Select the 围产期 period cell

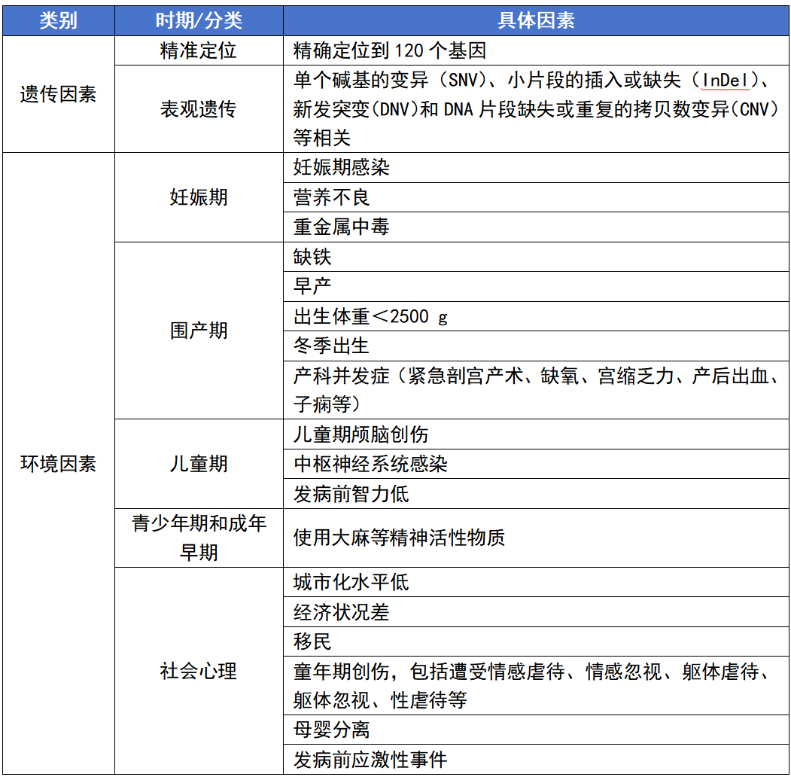click(199, 331)
